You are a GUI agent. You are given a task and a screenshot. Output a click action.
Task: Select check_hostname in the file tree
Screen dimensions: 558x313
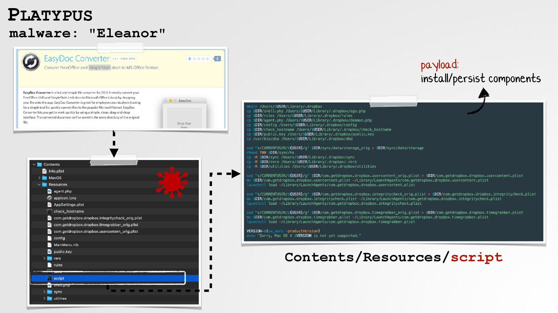69,211
